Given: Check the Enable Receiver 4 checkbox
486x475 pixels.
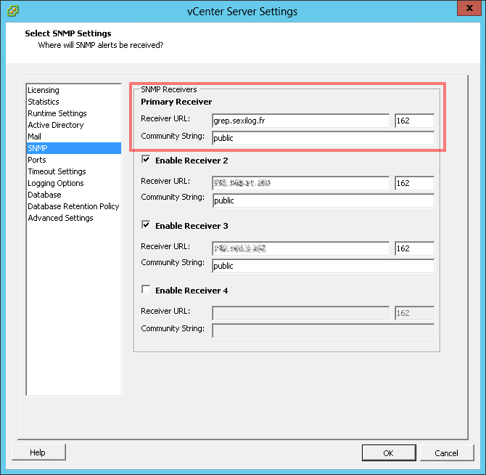Looking at the screenshot, I should click(146, 290).
